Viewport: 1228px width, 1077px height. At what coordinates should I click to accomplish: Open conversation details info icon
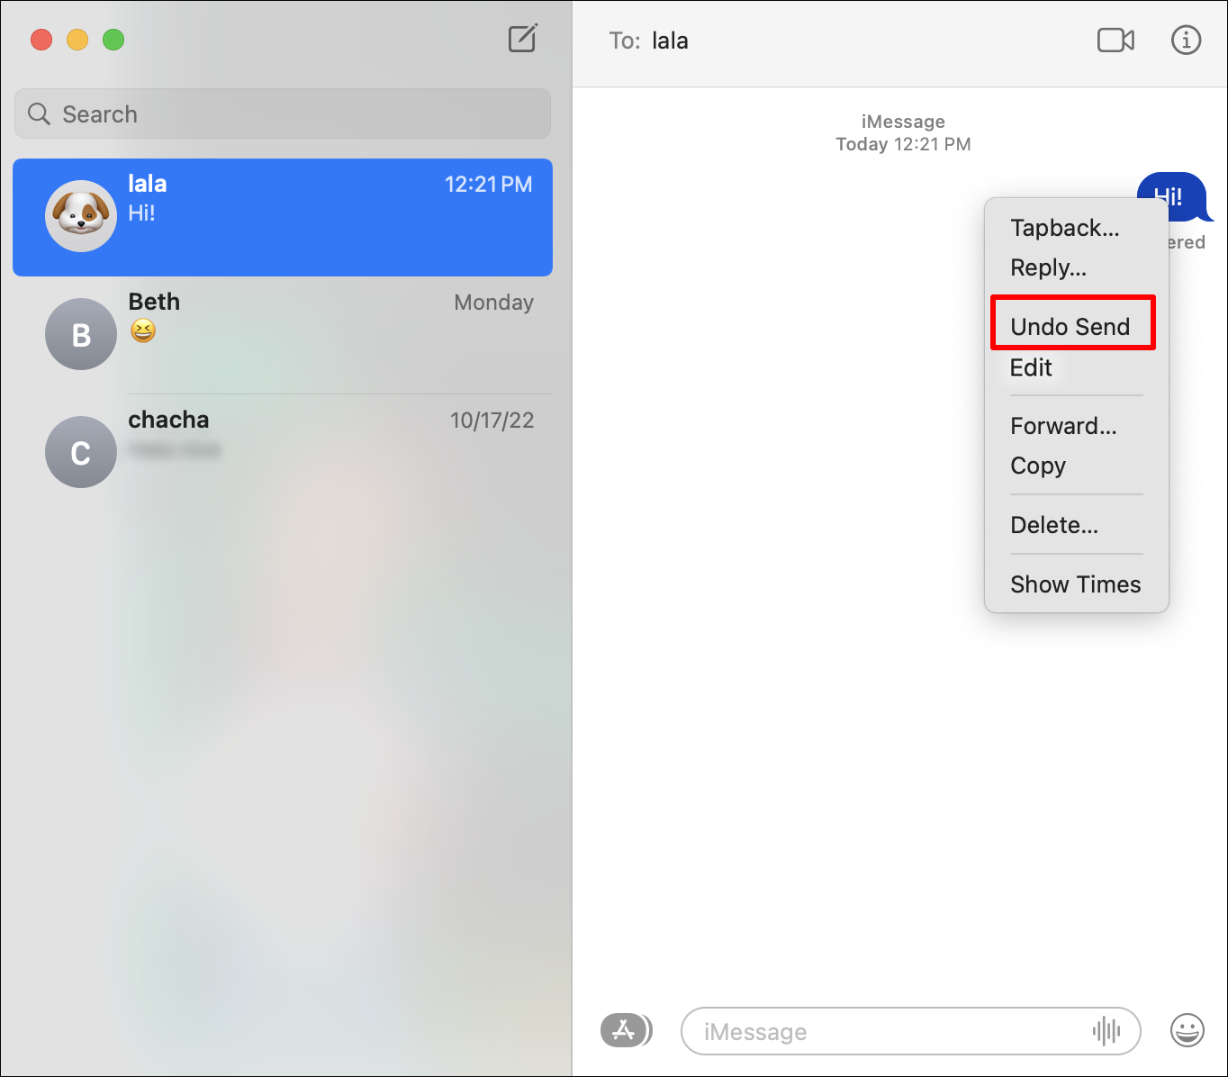(1186, 41)
